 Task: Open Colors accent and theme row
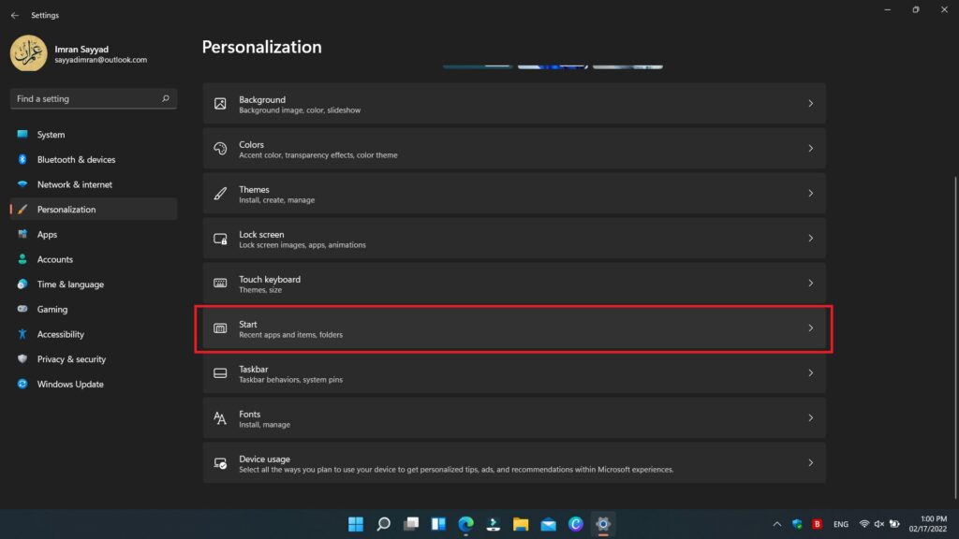[514, 149]
